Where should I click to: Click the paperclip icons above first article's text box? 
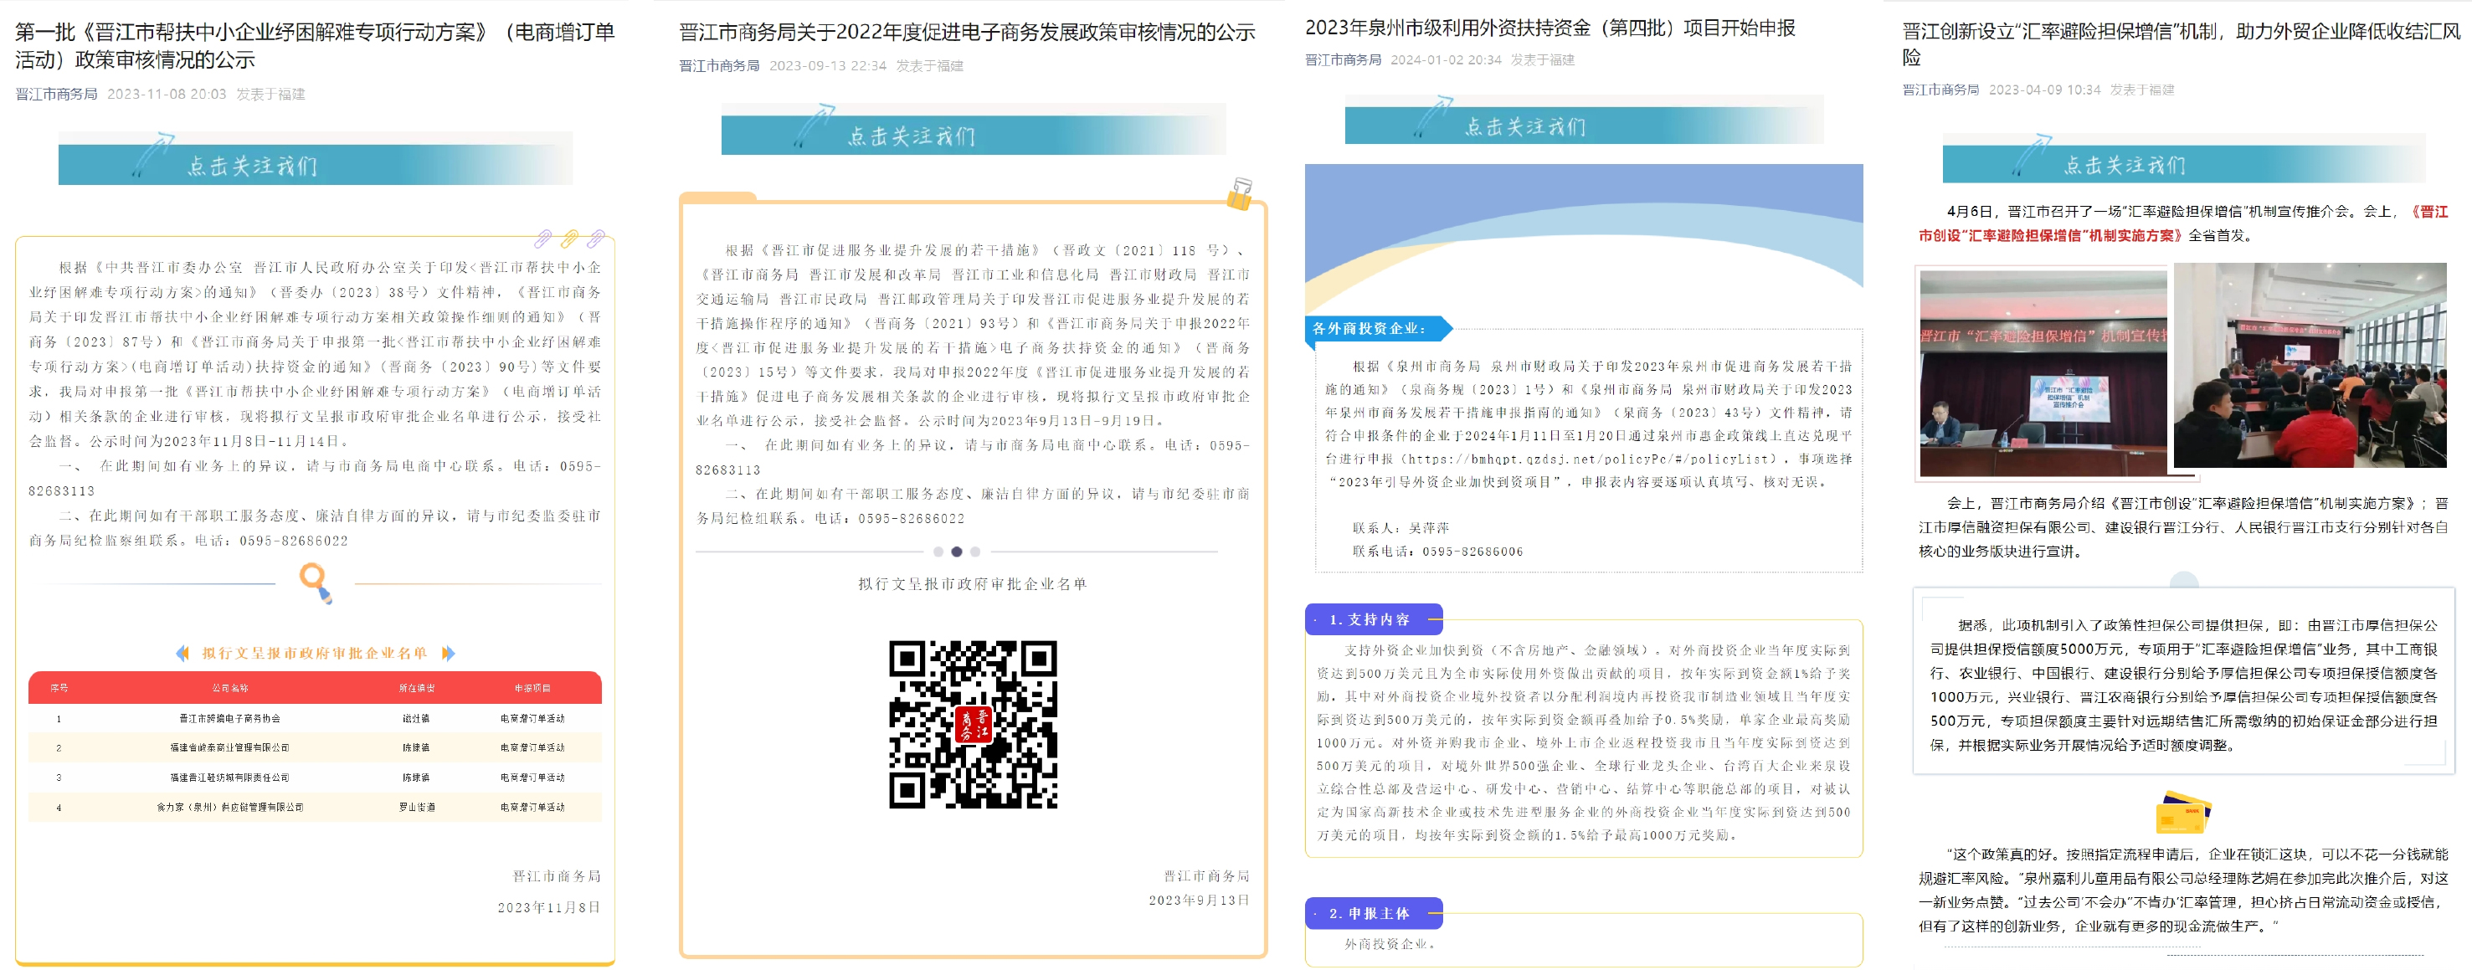(569, 238)
